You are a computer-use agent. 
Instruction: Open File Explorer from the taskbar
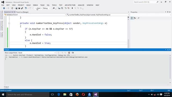[65, 95]
